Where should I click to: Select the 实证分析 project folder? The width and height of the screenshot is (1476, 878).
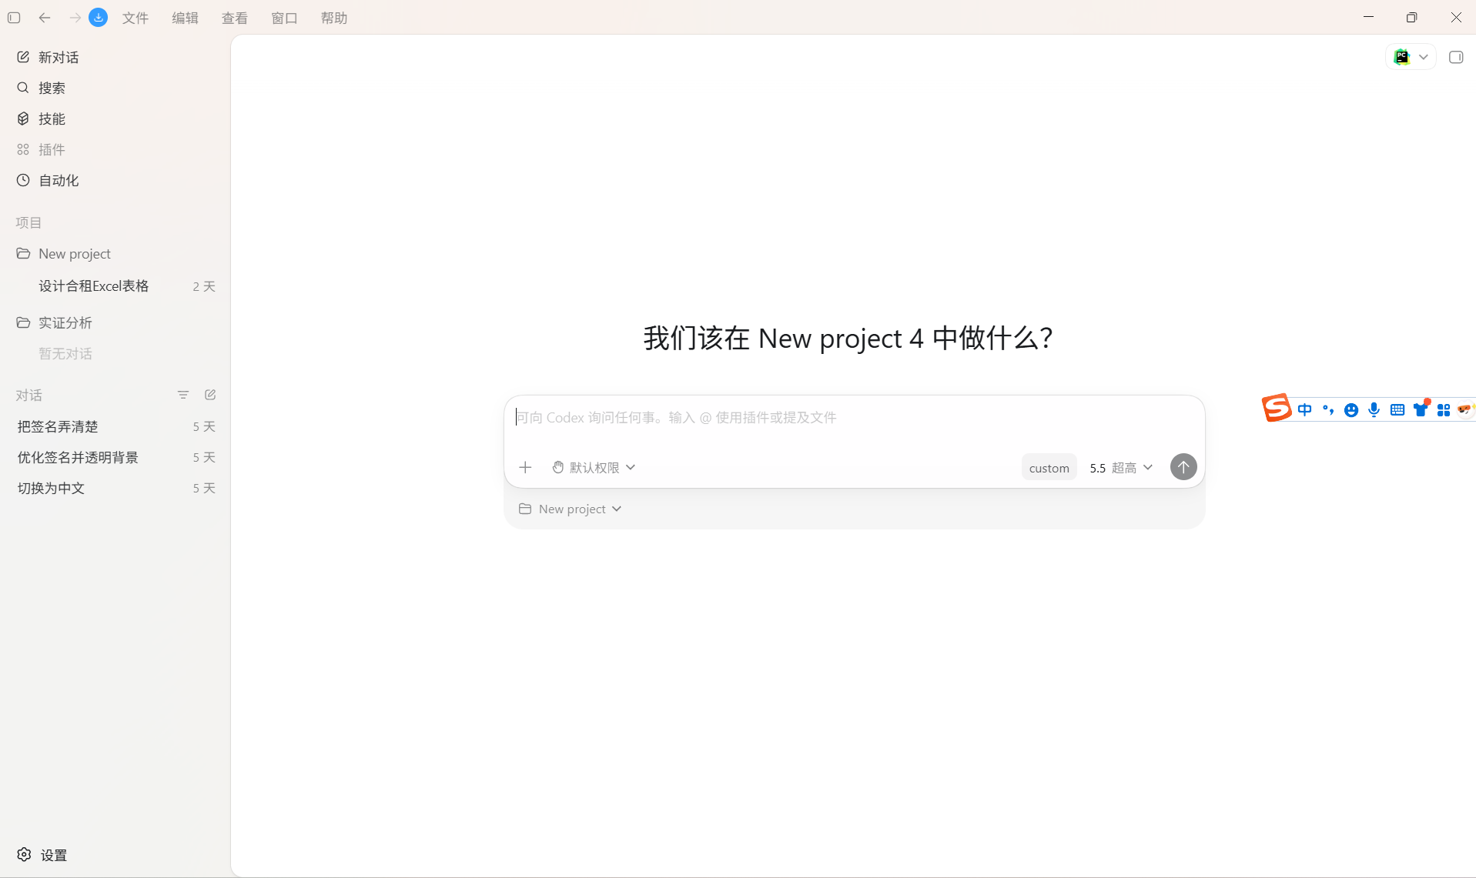[115, 322]
